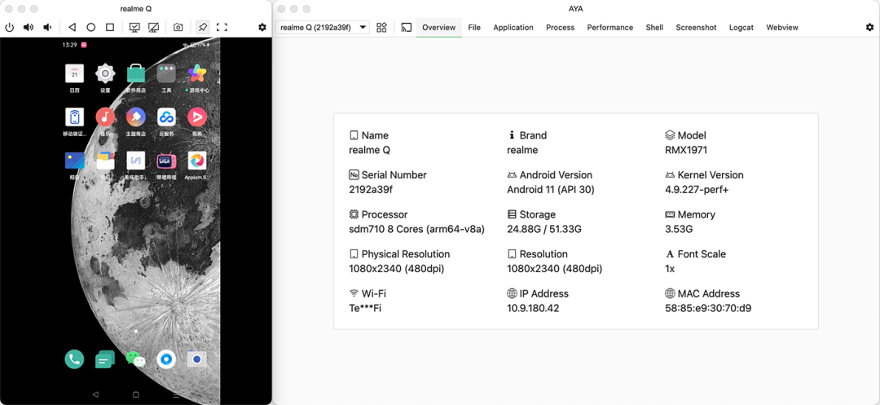Screen dimensions: 880x405
Task: Toggle fullscreen mode icon
Action: pyautogui.click(x=222, y=28)
